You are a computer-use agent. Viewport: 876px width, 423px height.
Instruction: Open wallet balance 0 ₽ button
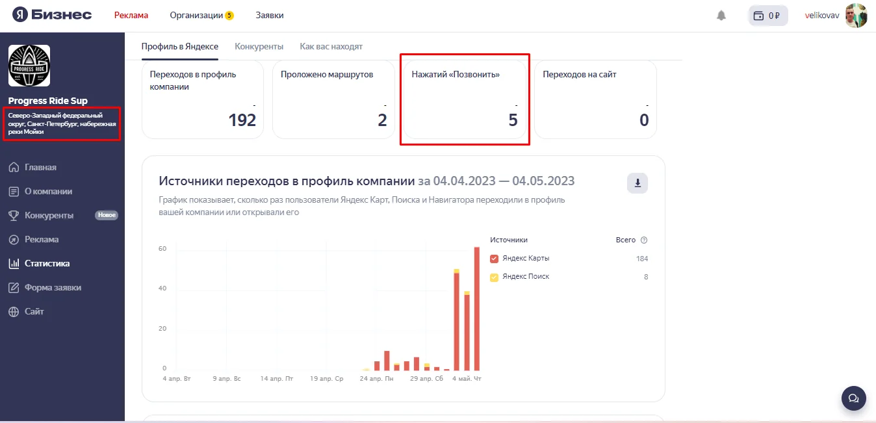pos(768,15)
